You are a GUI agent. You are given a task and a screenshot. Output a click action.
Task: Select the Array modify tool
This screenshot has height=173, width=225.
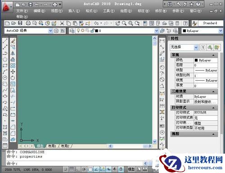pyautogui.click(x=13, y=65)
